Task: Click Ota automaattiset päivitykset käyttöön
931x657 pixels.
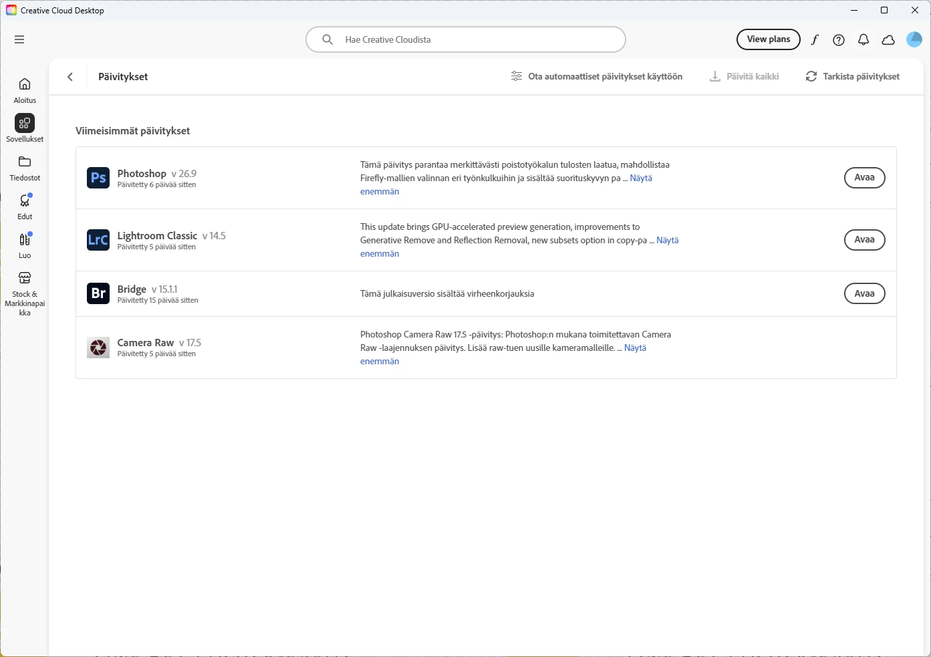Action: point(597,77)
